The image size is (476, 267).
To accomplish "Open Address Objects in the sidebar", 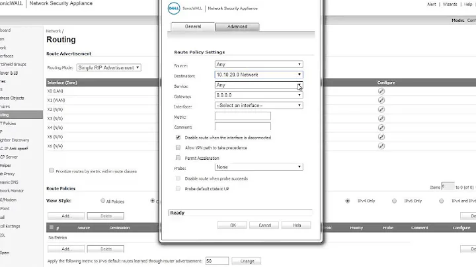I will click(12, 98).
